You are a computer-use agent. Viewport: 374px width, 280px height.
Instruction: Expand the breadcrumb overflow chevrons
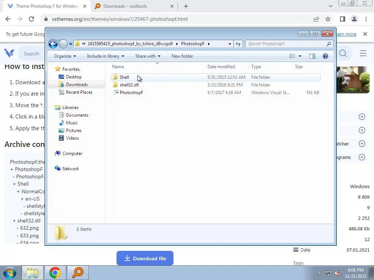point(84,44)
